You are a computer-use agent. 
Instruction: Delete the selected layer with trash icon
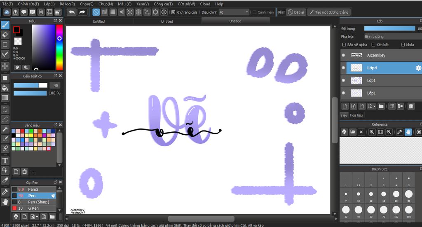click(x=411, y=106)
